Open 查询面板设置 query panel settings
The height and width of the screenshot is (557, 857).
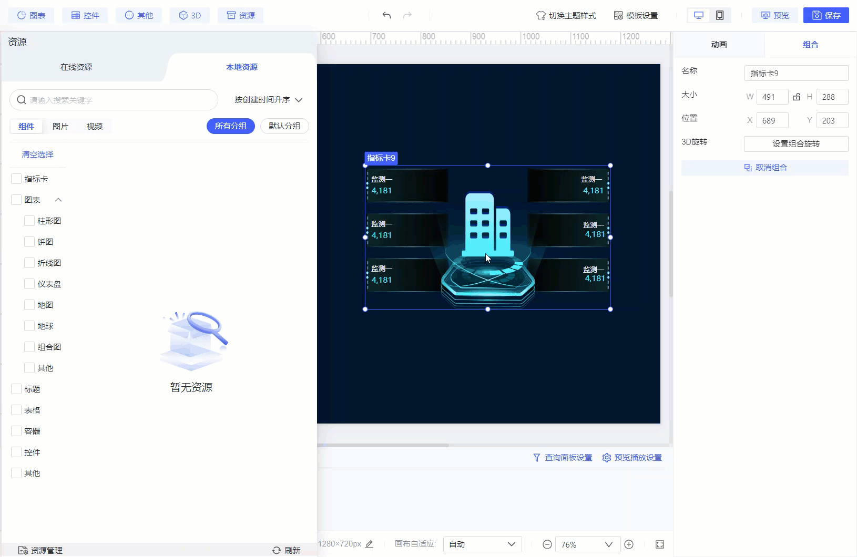[x=563, y=458]
